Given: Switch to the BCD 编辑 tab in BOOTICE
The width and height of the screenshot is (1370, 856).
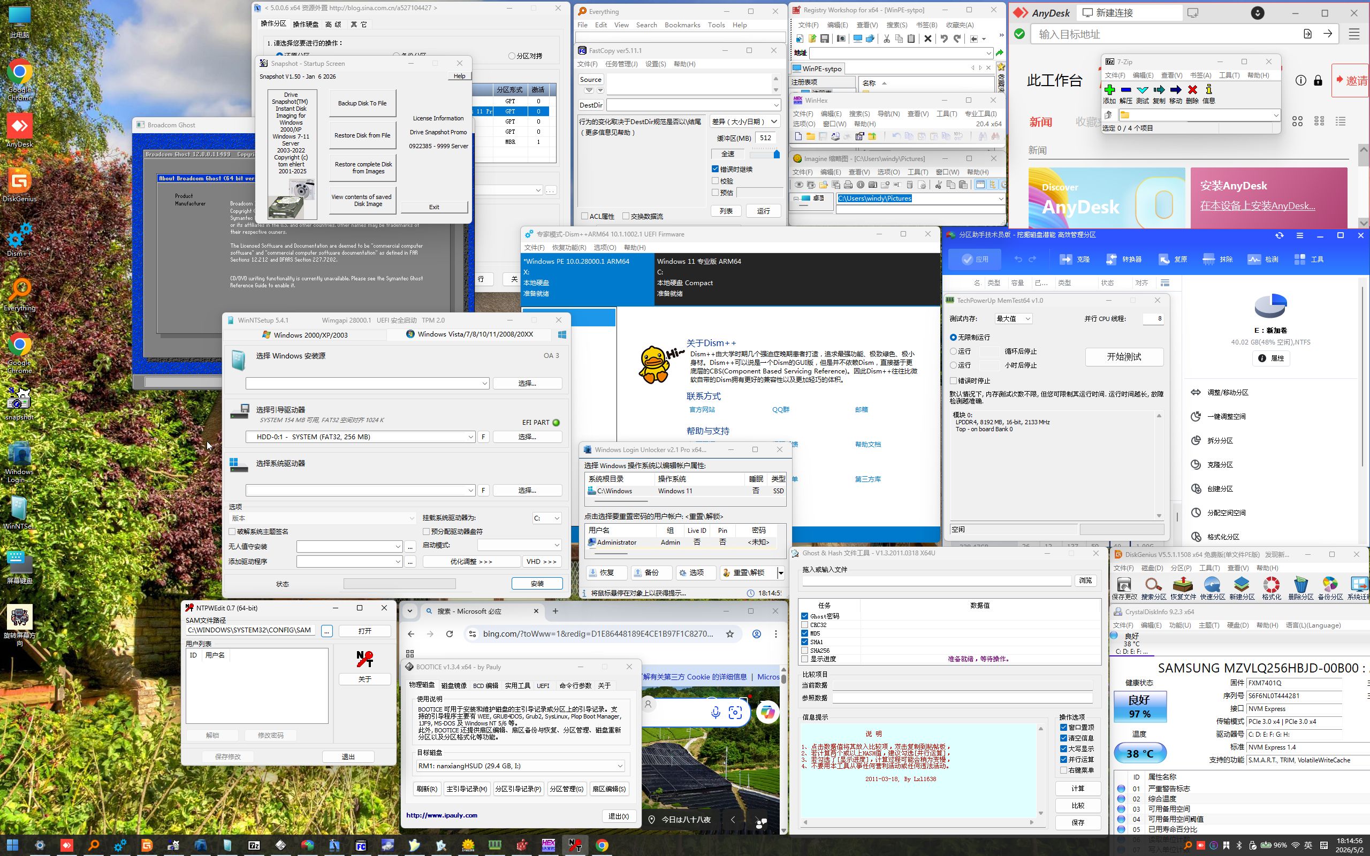Looking at the screenshot, I should click(485, 685).
